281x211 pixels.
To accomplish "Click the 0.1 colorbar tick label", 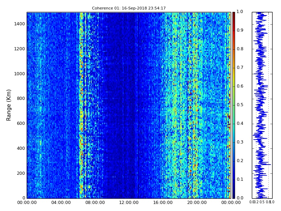I will click(240, 179).
